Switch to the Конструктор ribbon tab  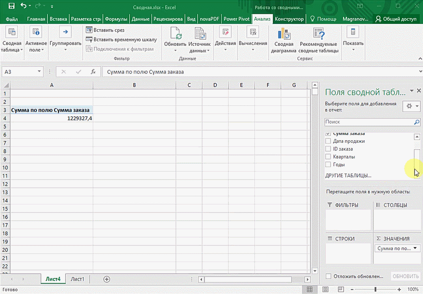click(289, 19)
